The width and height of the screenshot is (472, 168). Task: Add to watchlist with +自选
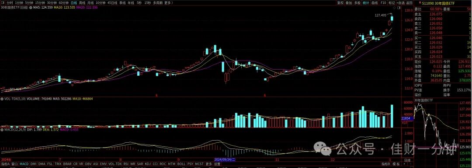401,3
